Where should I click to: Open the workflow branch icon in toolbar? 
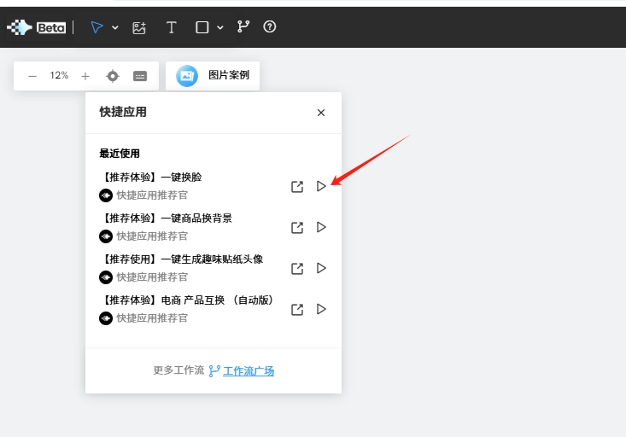pos(243,26)
